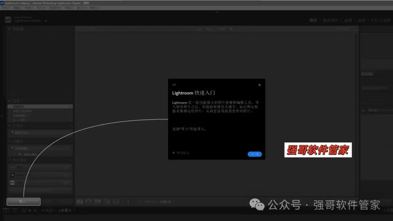Toggle the sort direction icon
The image size is (393, 221).
pyautogui.click(x=139, y=202)
